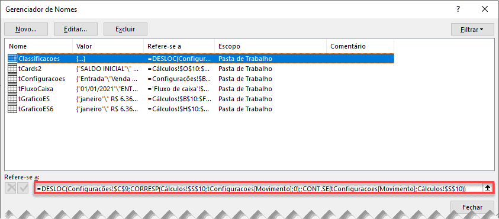
Task: Select the tGraficoES6 name row
Action: 201,109
